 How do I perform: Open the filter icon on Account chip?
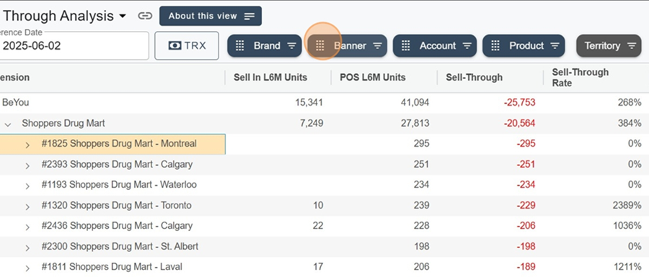coord(467,46)
